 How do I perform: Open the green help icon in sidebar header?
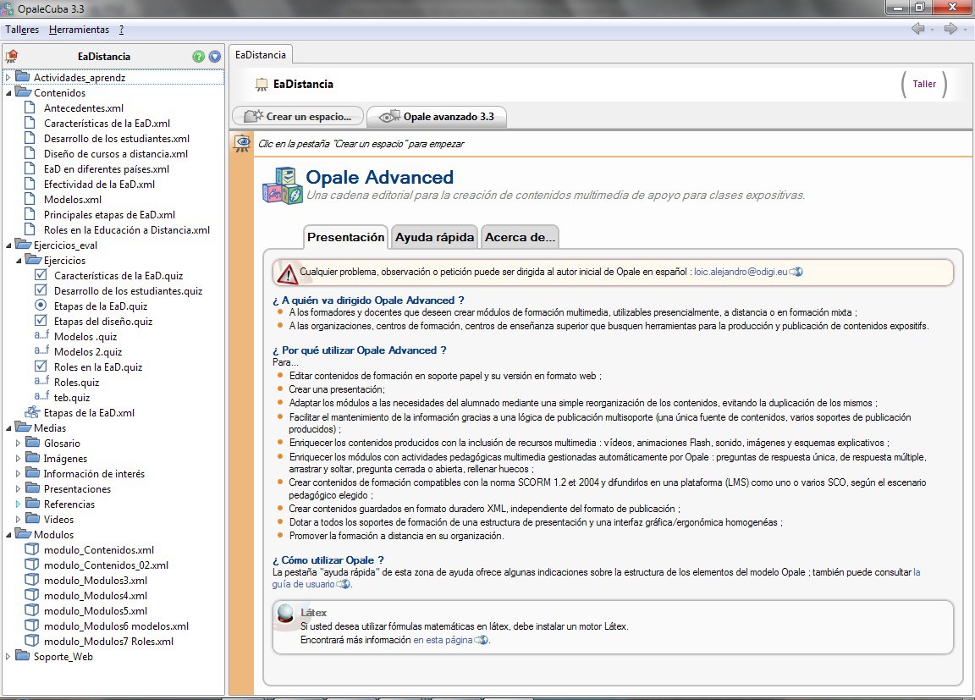(x=198, y=57)
